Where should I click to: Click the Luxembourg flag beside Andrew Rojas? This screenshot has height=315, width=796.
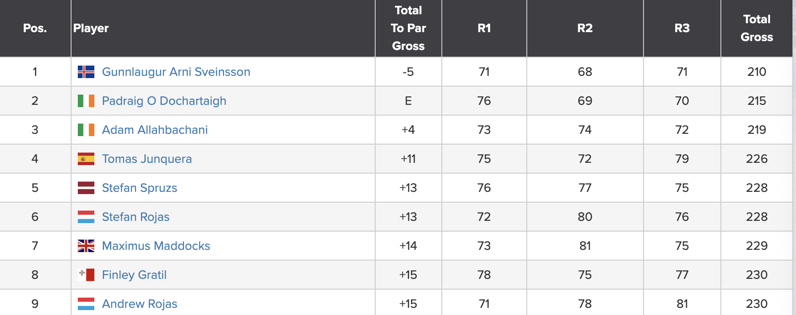coord(86,304)
